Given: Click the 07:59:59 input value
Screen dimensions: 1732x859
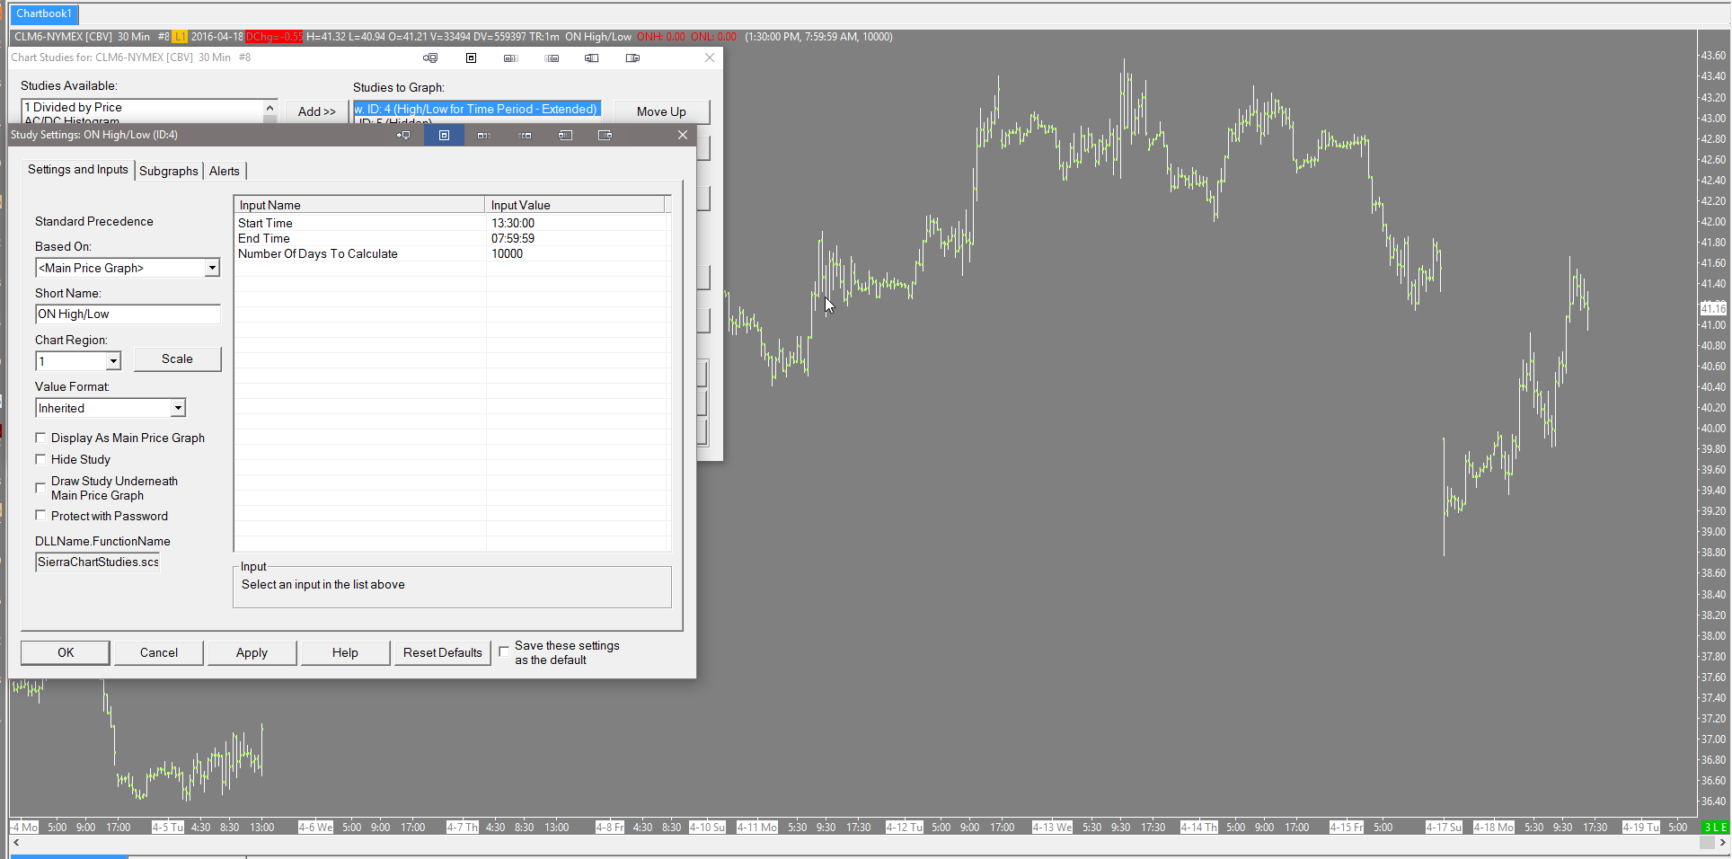Looking at the screenshot, I should 513,238.
